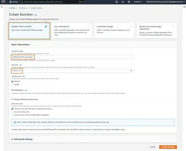Open the info panel icon at the right edge
Image resolution: width=186 pixels, height=151 pixels.
click(x=184, y=7)
